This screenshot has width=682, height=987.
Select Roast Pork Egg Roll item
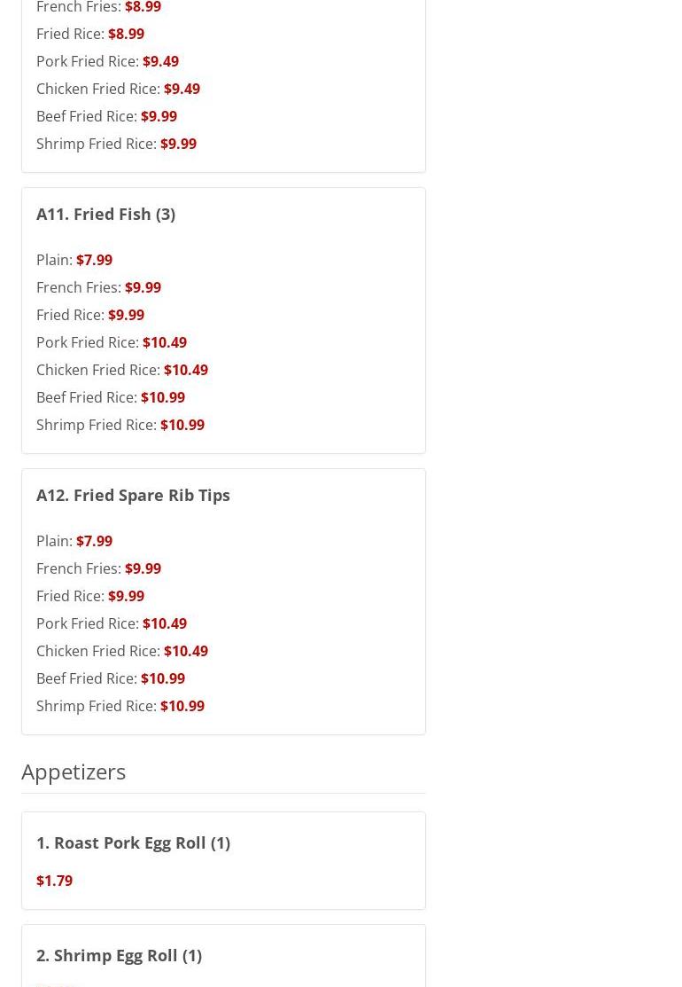tap(133, 843)
